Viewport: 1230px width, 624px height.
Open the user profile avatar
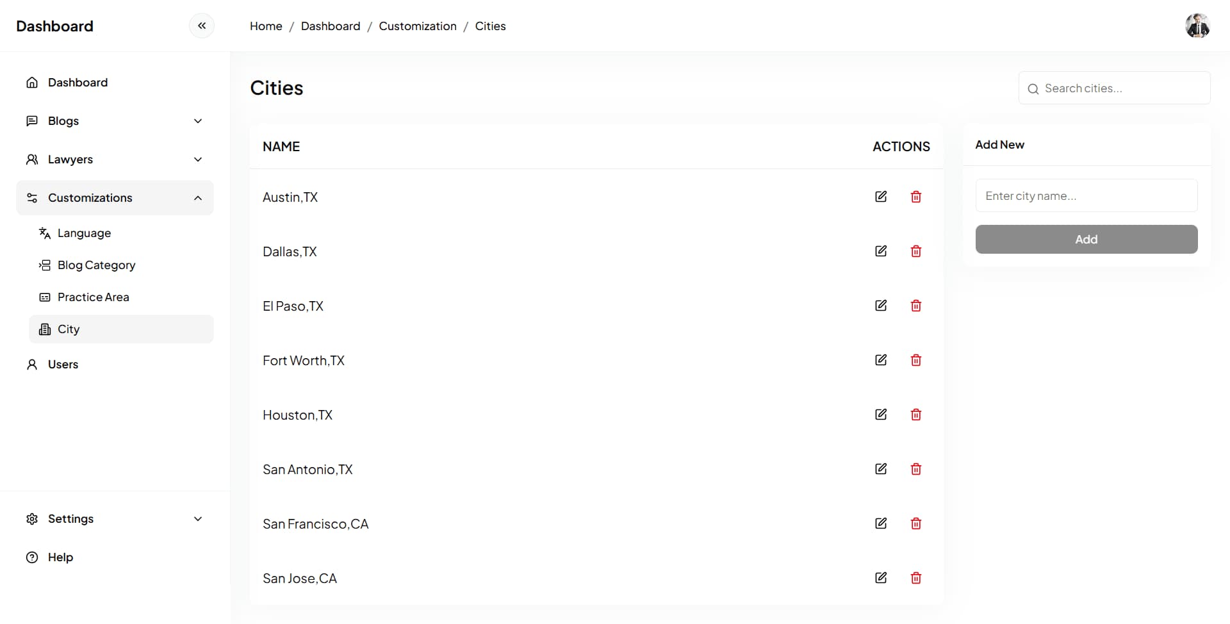1197,26
